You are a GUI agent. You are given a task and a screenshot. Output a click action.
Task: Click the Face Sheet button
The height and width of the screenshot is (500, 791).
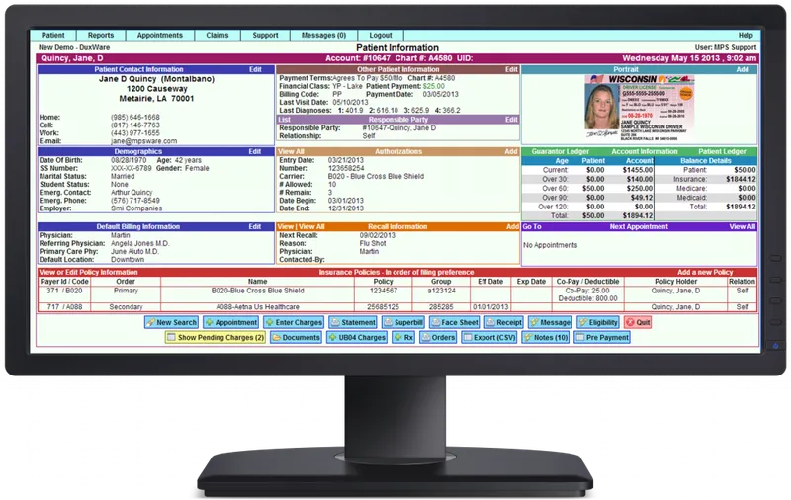click(454, 322)
